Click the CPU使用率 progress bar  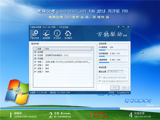[113, 50]
